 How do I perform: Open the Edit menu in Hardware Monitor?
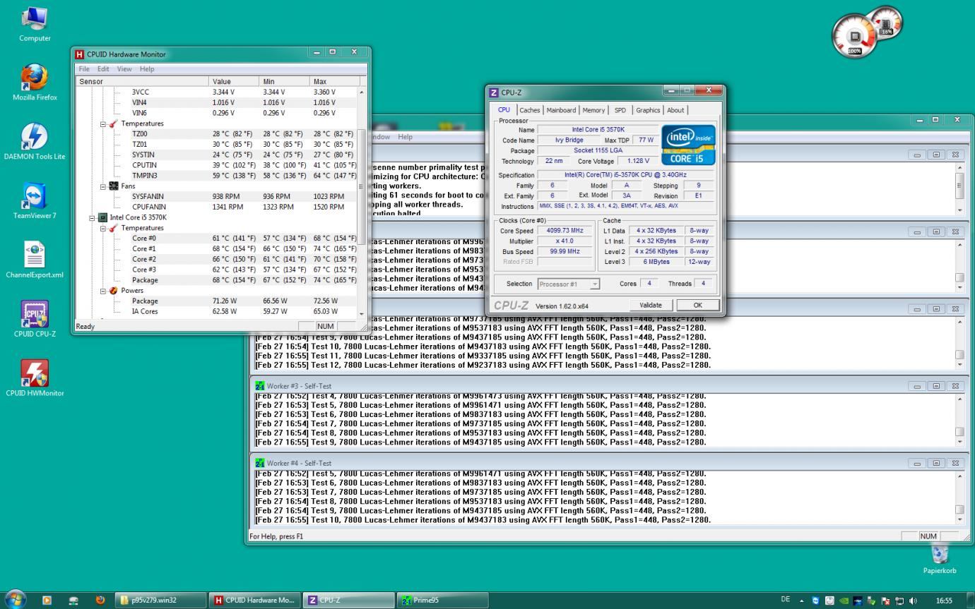pyautogui.click(x=103, y=69)
